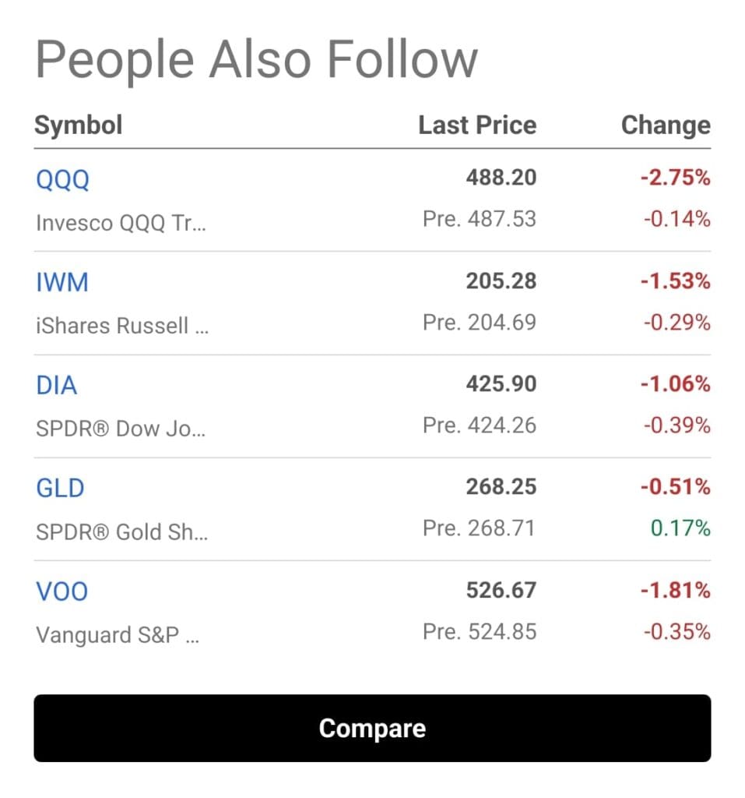Click QQQ last price 488.20
745x798 pixels.
501,178
